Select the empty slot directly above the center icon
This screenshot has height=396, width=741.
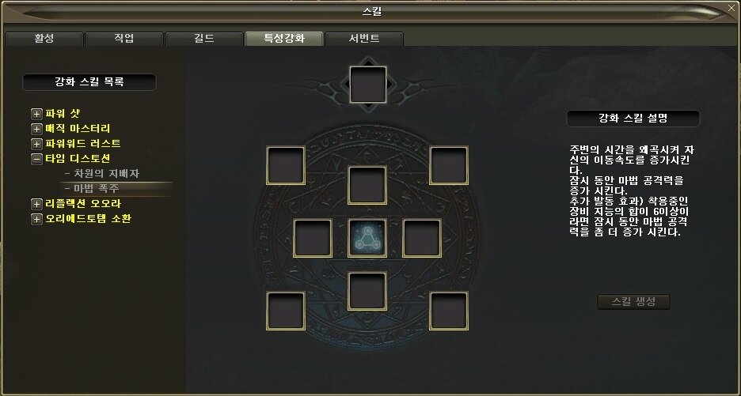click(x=367, y=185)
